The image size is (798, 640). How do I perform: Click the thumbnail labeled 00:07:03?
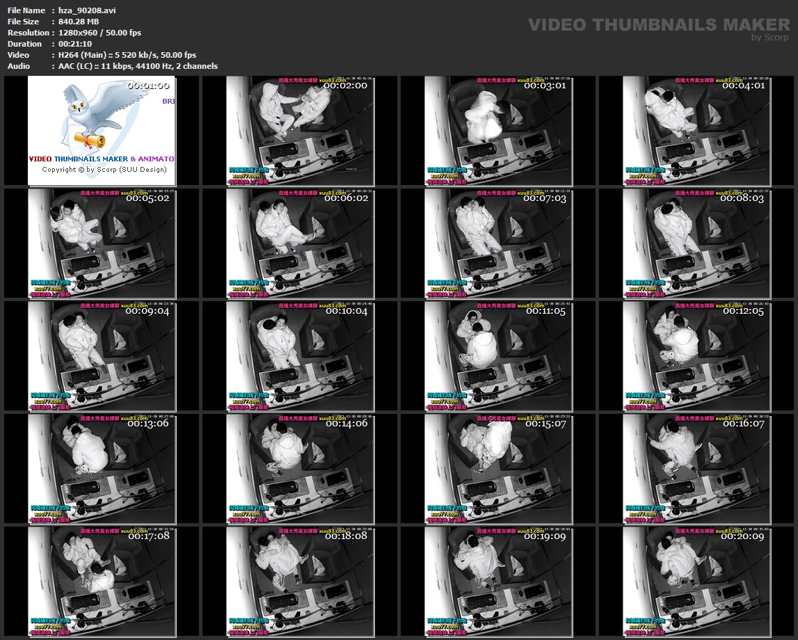click(498, 243)
